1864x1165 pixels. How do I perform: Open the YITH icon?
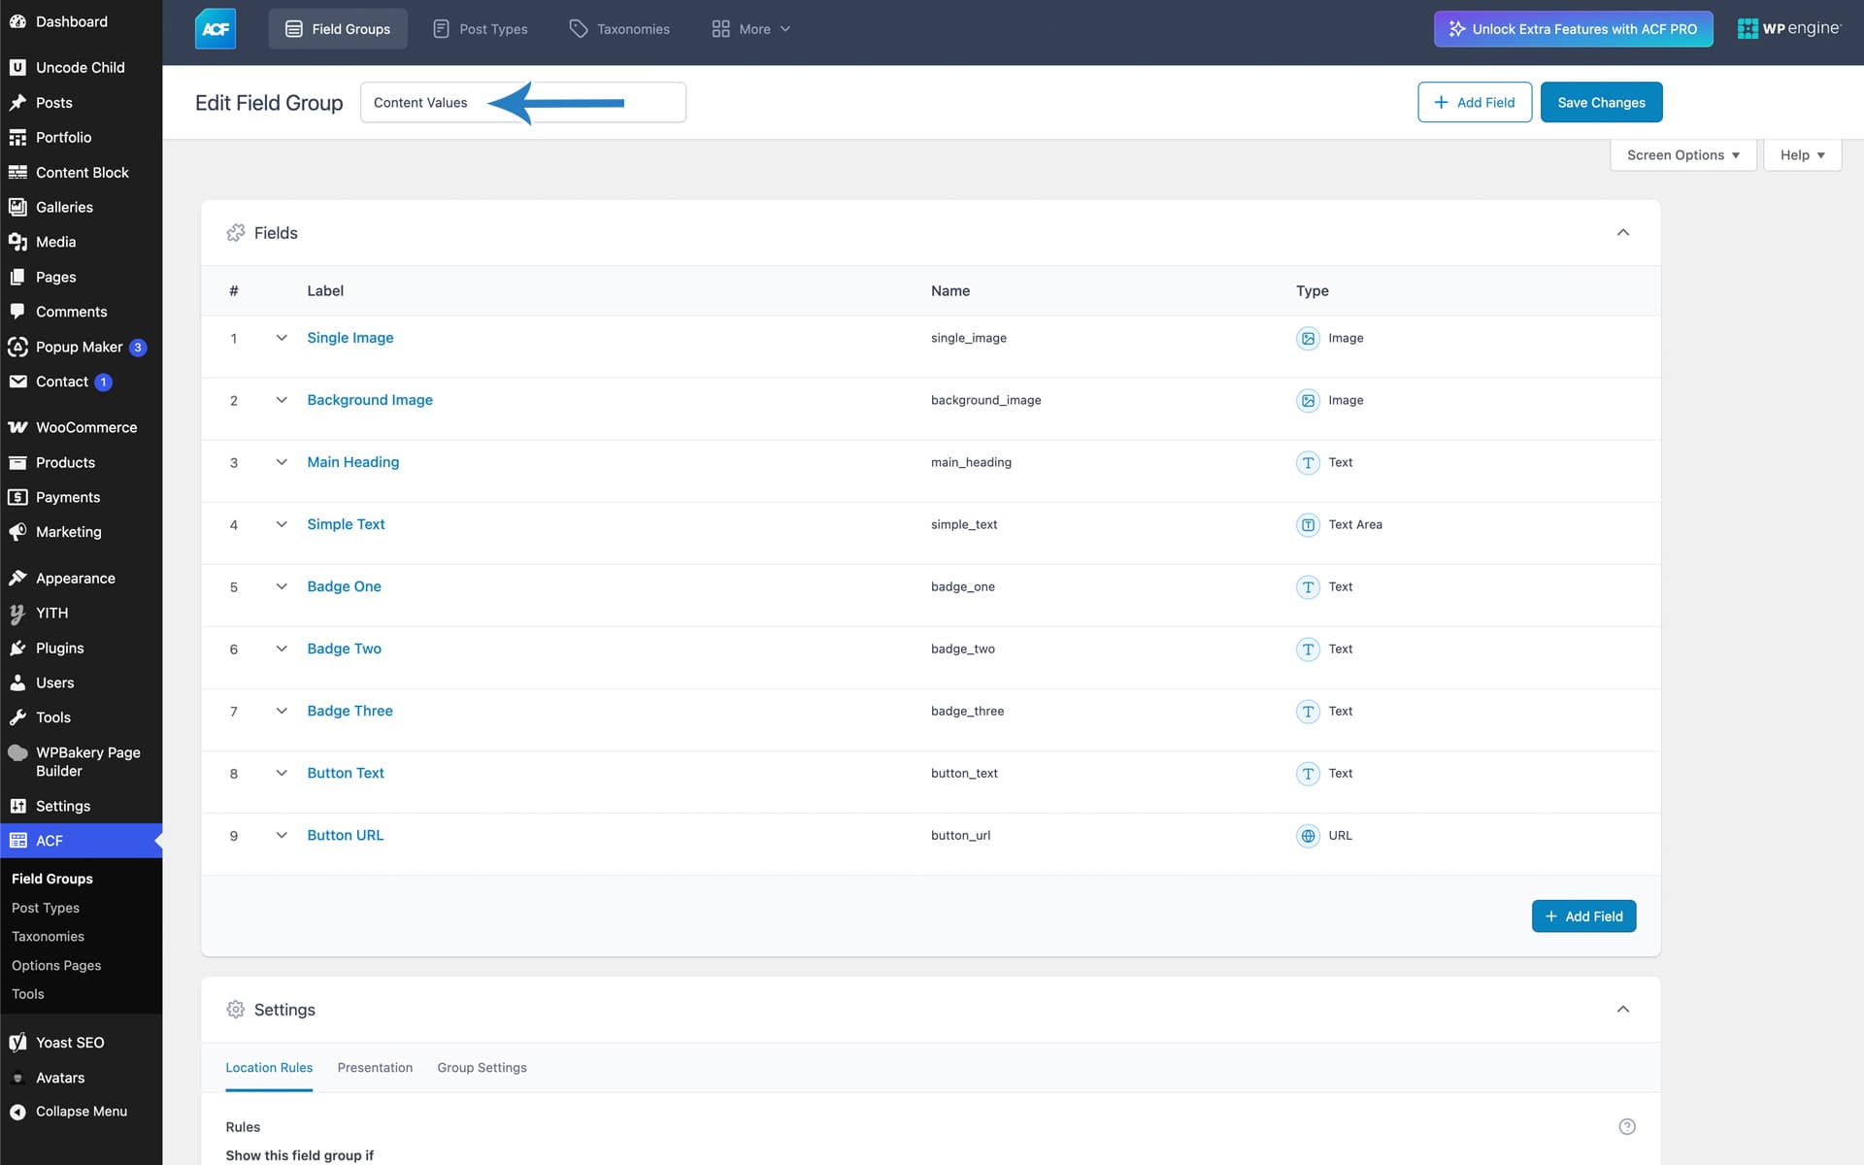coord(17,613)
